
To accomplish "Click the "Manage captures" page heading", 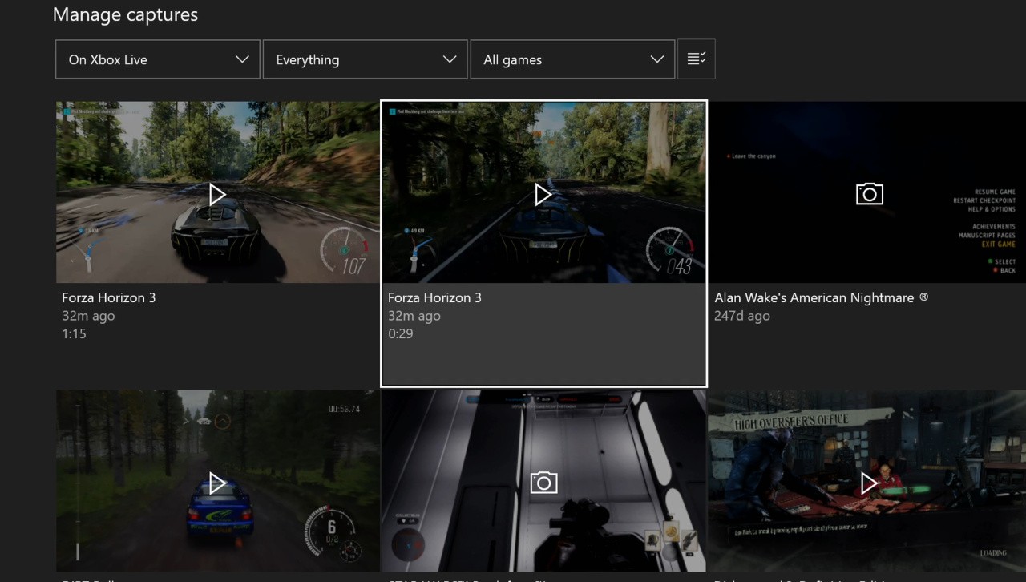I will click(125, 14).
